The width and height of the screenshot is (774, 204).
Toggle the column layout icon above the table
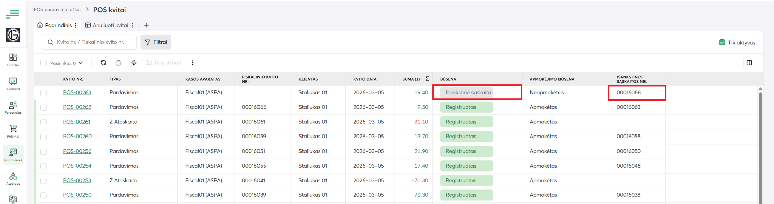coord(749,63)
